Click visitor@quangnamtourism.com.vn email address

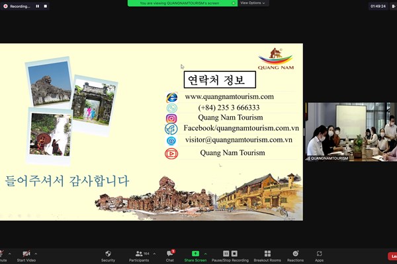point(239,140)
